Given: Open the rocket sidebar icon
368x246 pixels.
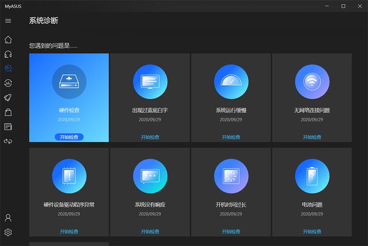Looking at the screenshot, I should [x=8, y=97].
